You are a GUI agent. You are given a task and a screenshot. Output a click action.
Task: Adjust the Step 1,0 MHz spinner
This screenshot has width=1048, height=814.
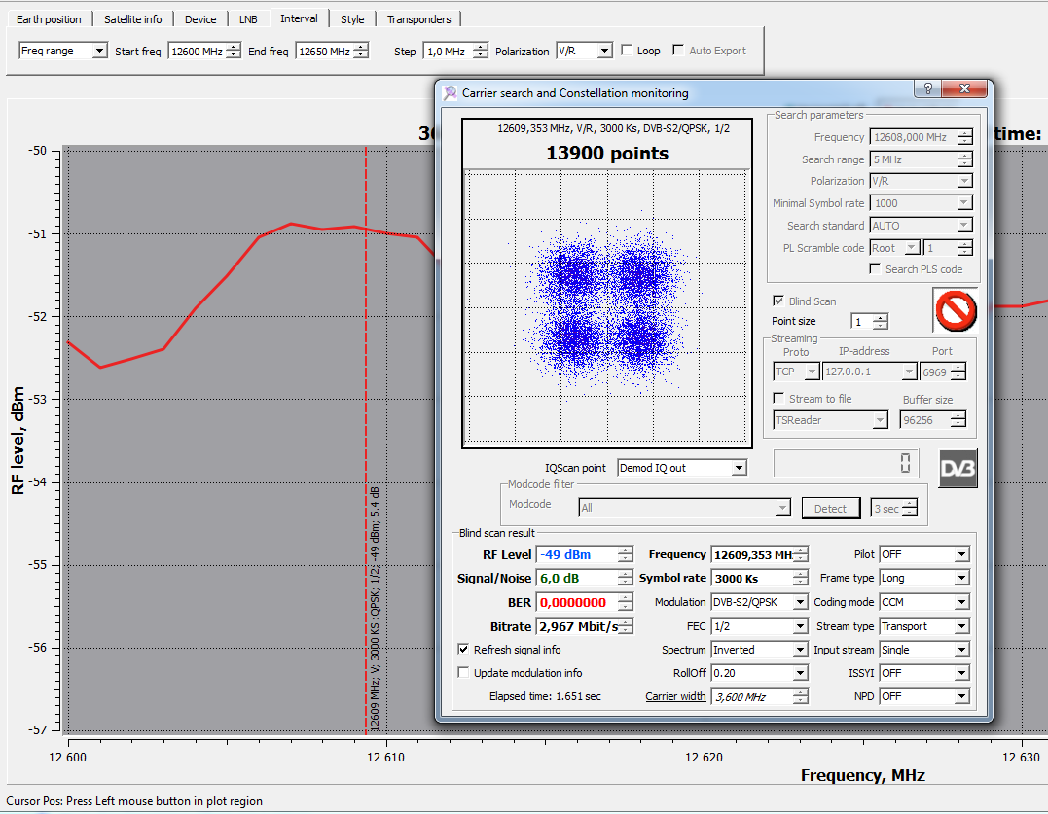pyautogui.click(x=481, y=51)
